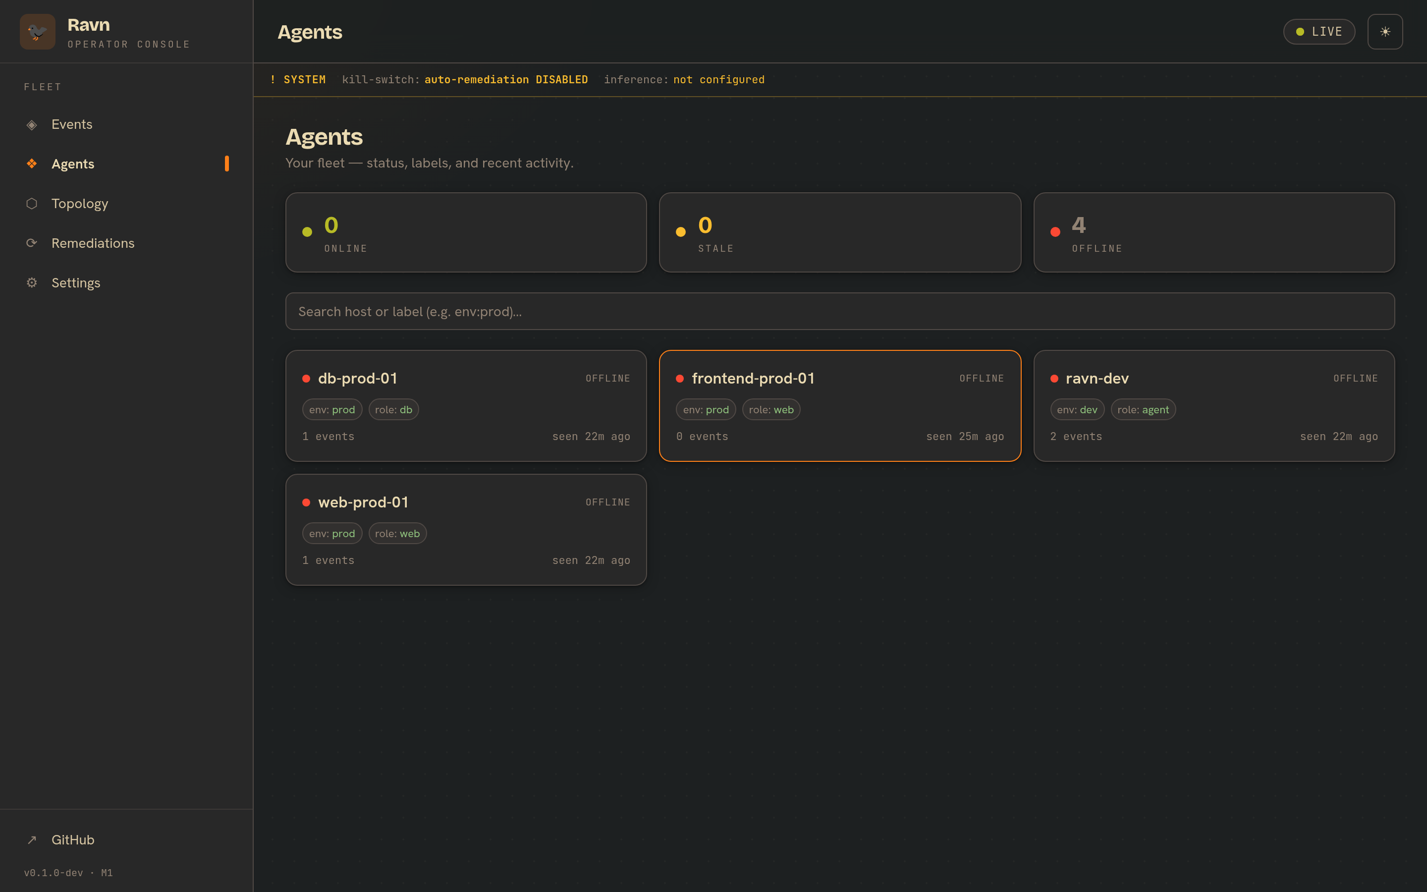Click the role: web label on frontend-prod-01
This screenshot has width=1427, height=892.
pyautogui.click(x=770, y=409)
